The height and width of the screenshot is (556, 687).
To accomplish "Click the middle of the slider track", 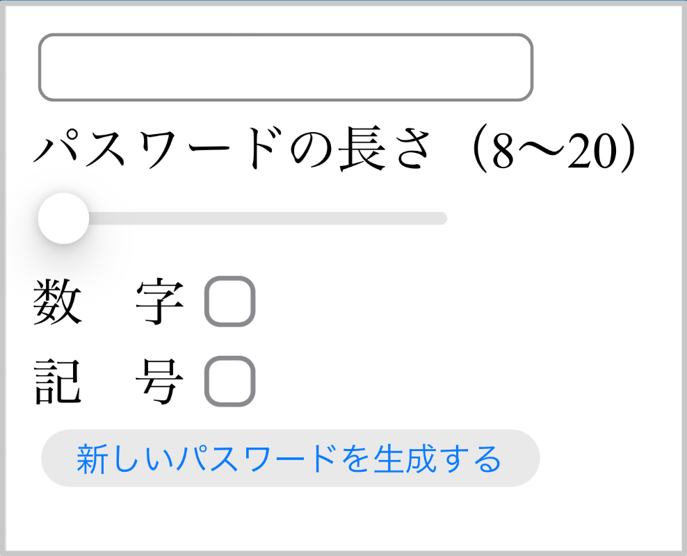I will tap(243, 217).
